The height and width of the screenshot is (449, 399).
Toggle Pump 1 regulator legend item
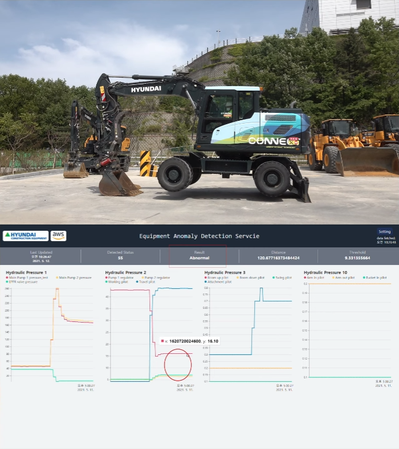(121, 277)
